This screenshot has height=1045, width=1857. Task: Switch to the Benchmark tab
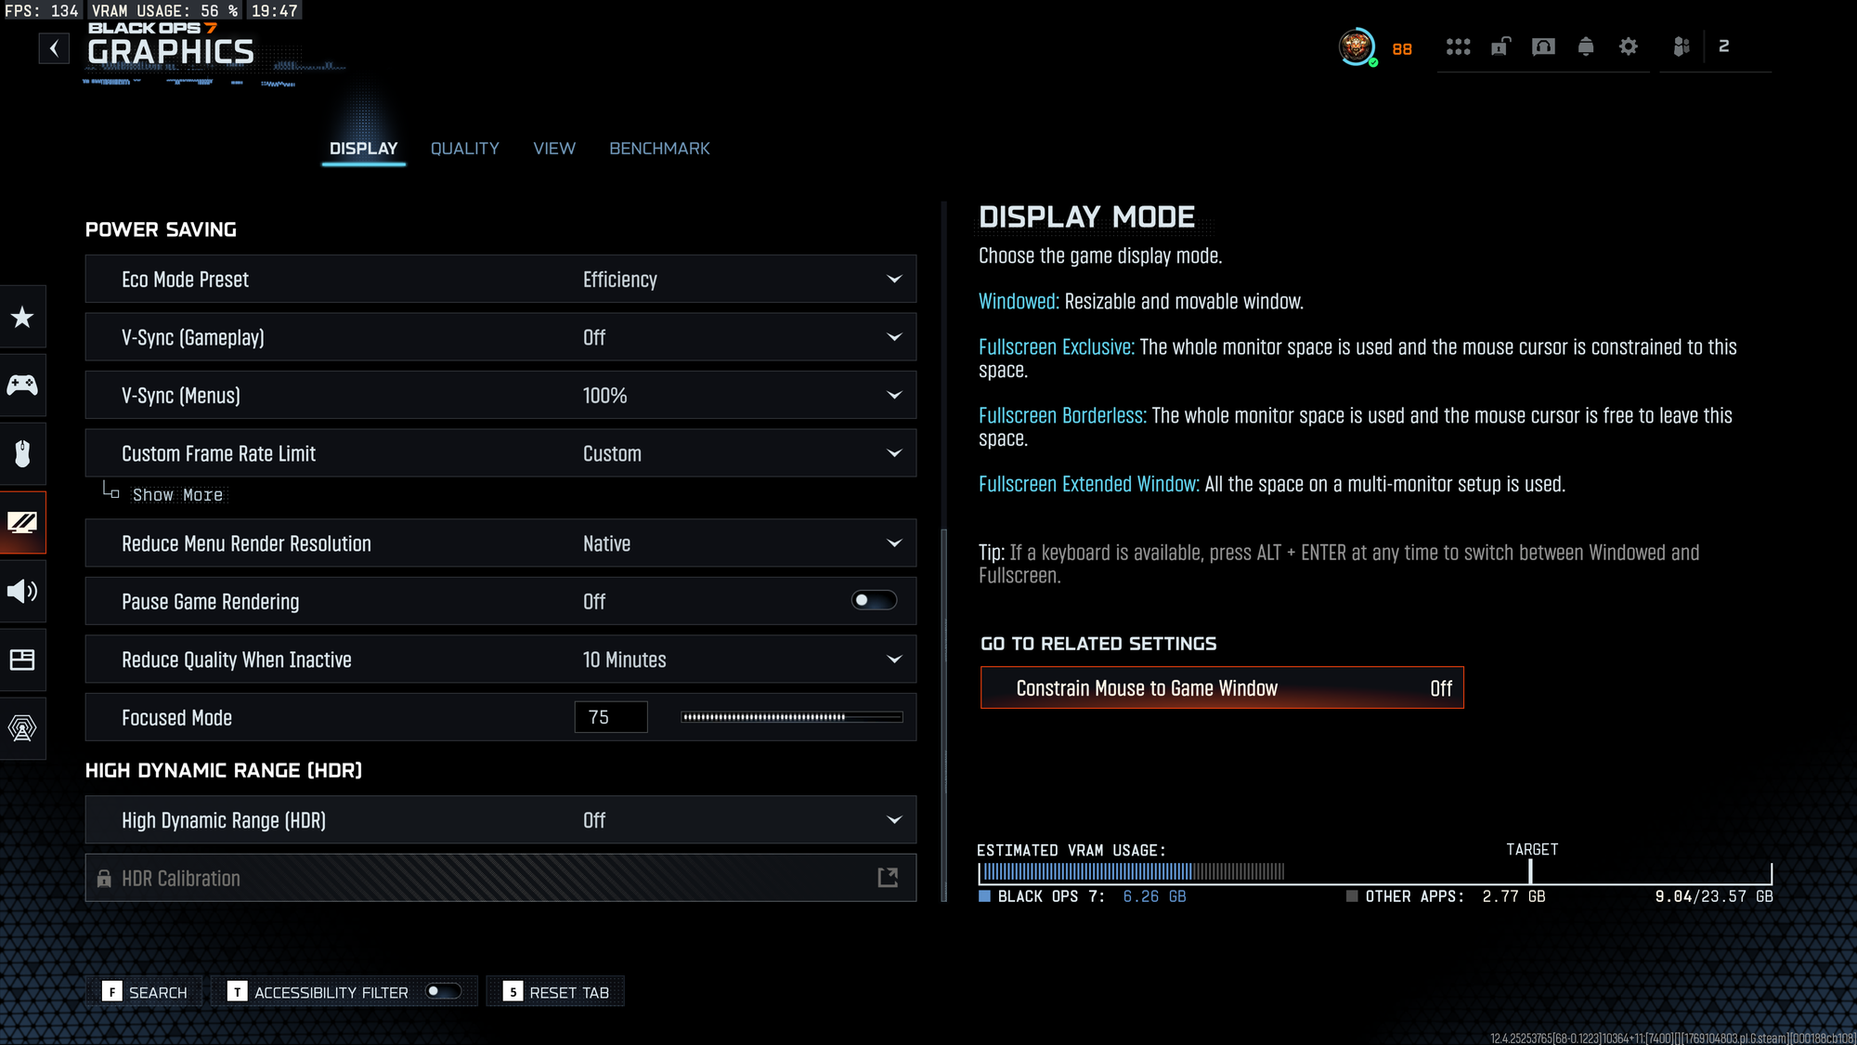pyautogui.click(x=659, y=149)
